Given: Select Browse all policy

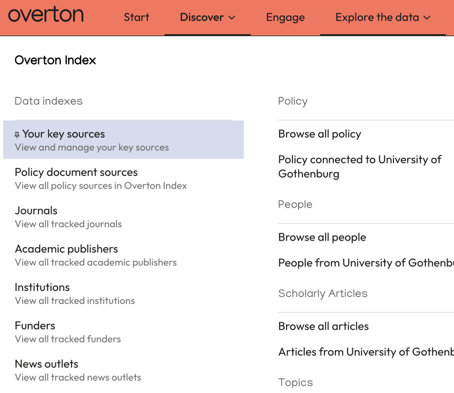Looking at the screenshot, I should point(320,134).
